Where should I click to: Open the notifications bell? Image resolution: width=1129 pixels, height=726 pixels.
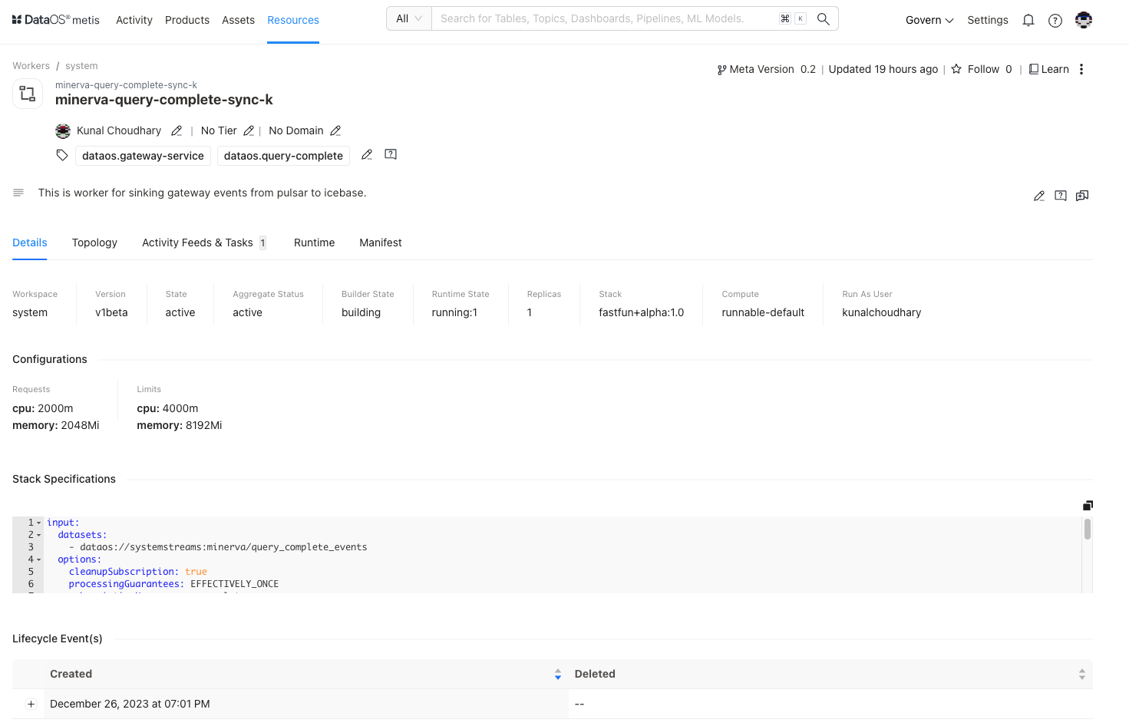tap(1028, 21)
